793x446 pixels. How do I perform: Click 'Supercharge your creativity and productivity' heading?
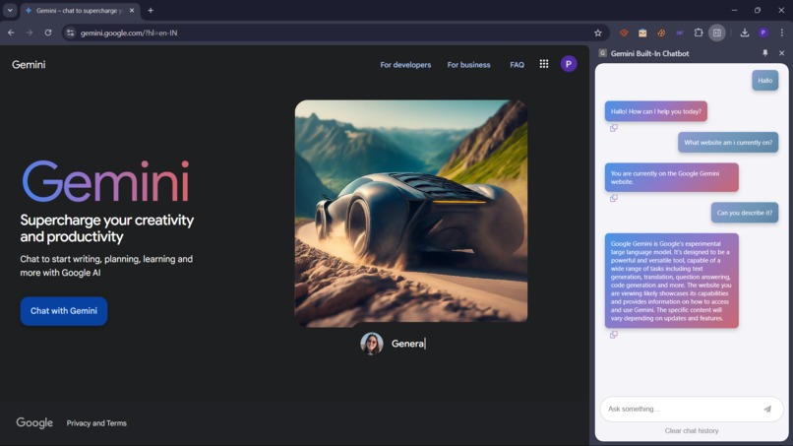(x=106, y=228)
